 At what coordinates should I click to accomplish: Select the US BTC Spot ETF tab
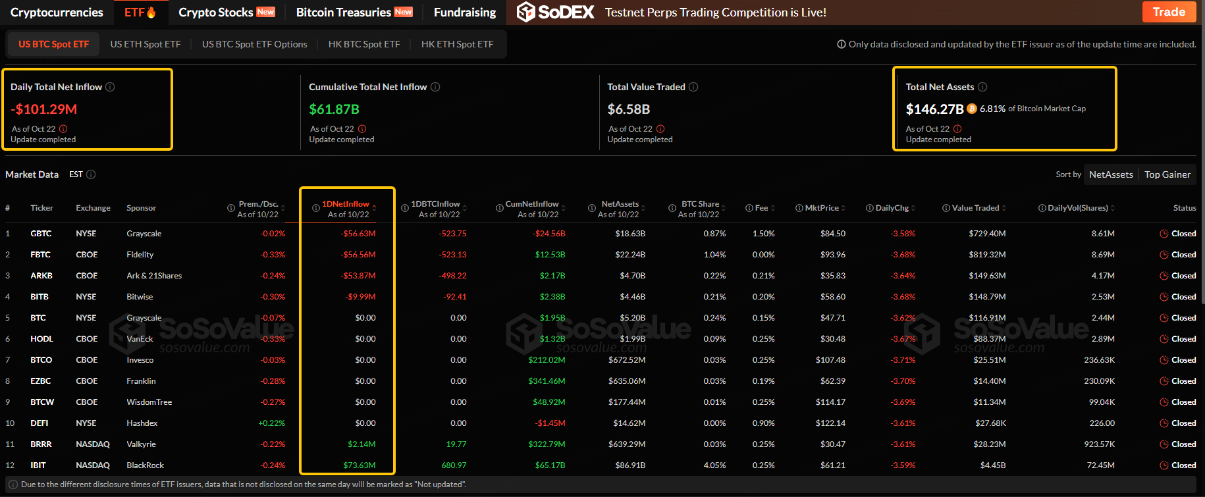coord(53,44)
